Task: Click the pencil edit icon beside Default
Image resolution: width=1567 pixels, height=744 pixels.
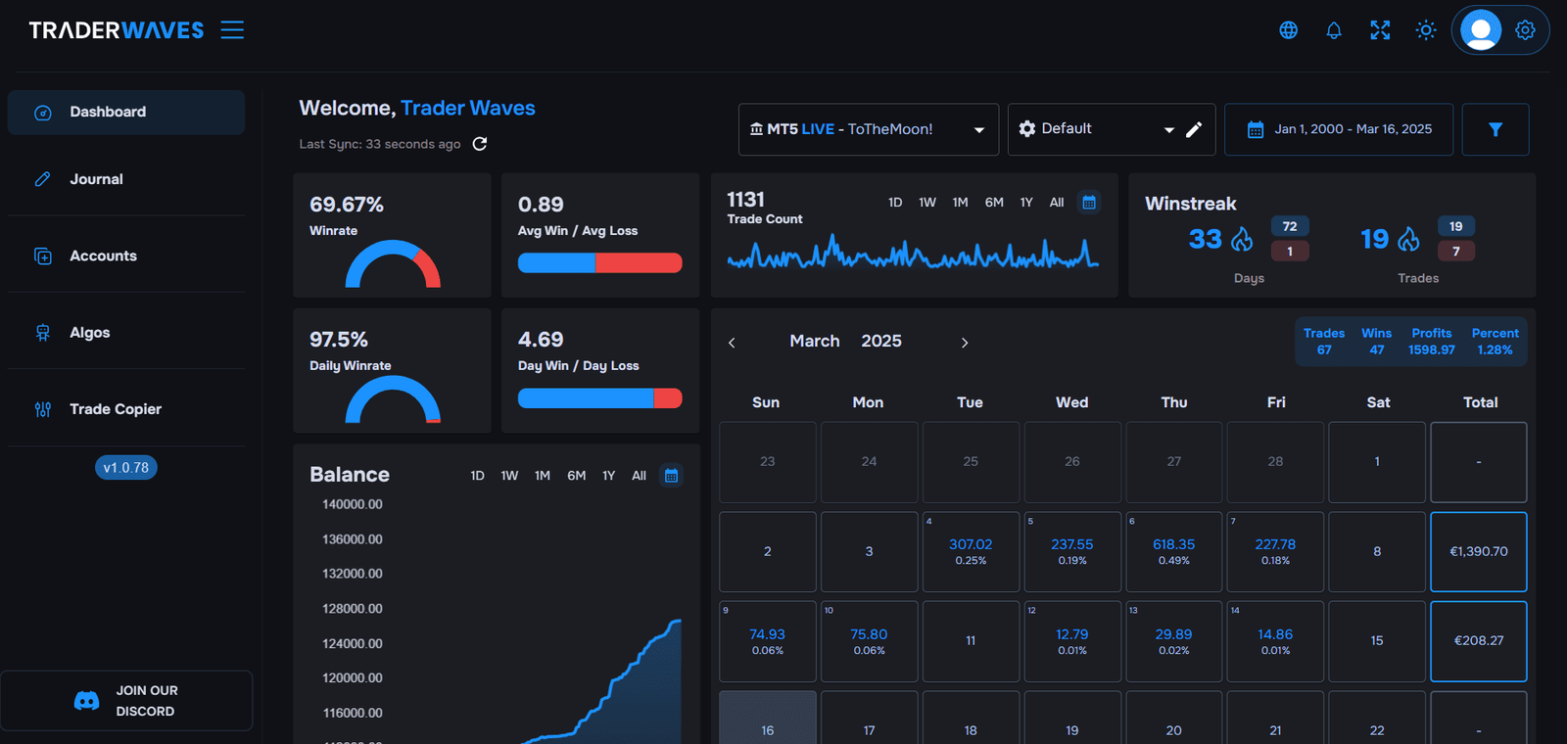Action: tap(1194, 129)
